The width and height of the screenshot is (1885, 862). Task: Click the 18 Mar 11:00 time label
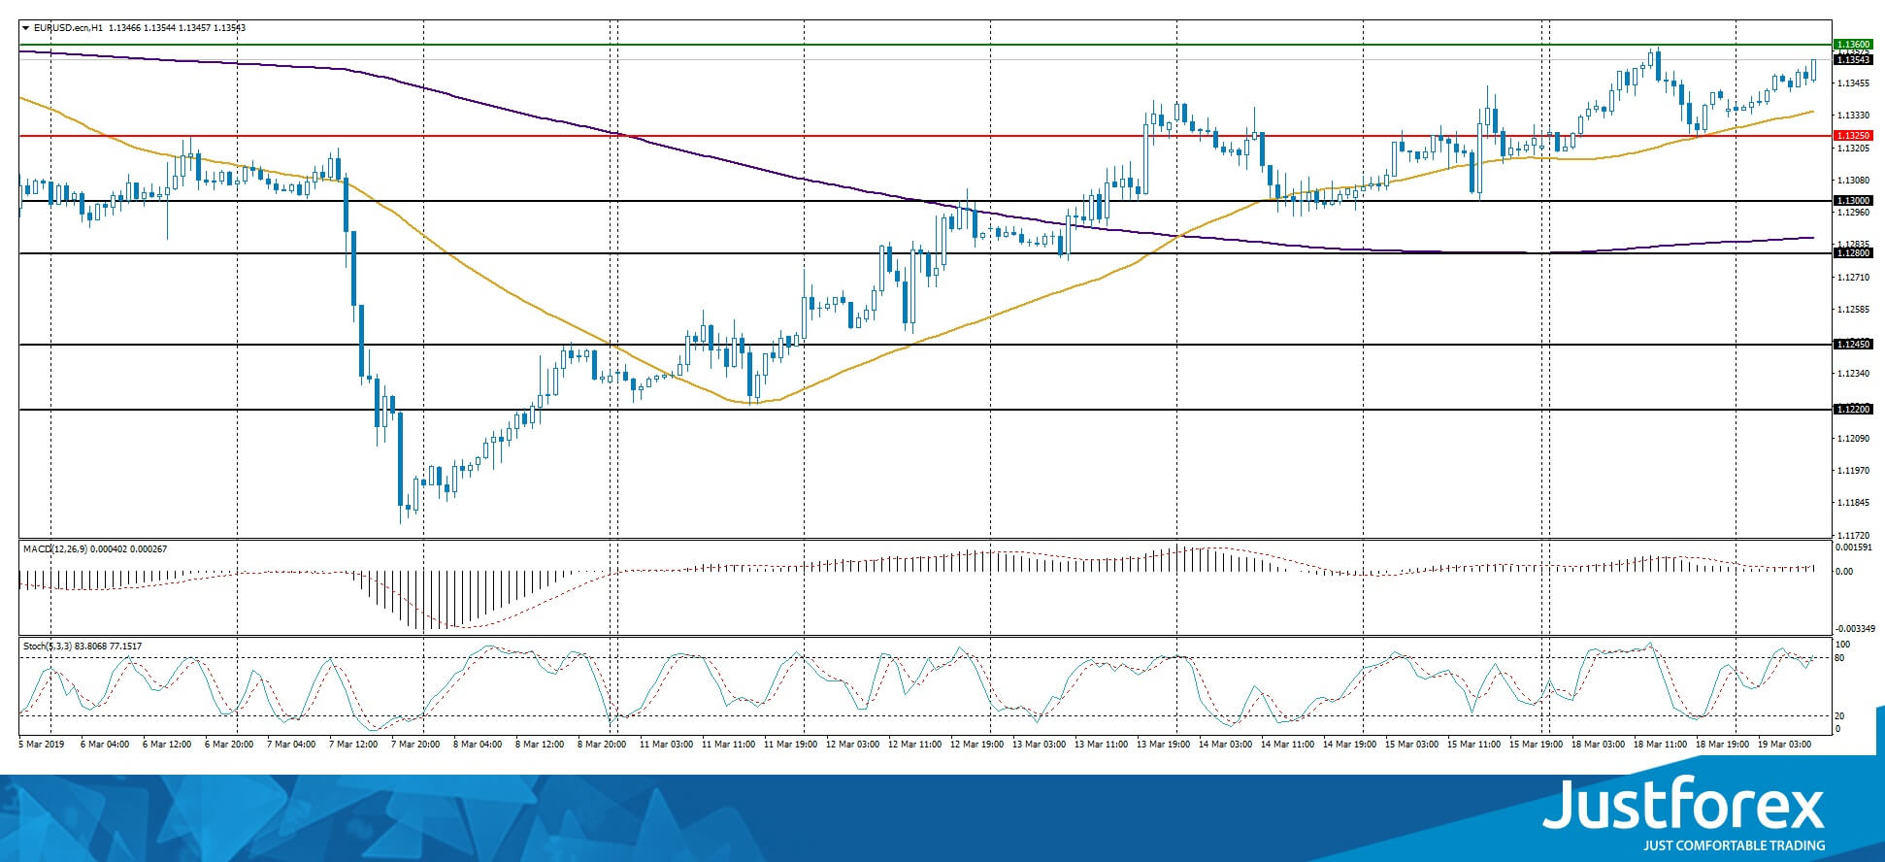click(1661, 745)
